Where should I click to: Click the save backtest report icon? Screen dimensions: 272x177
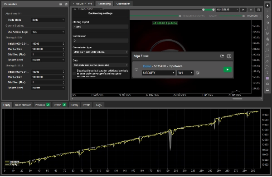[258, 9]
